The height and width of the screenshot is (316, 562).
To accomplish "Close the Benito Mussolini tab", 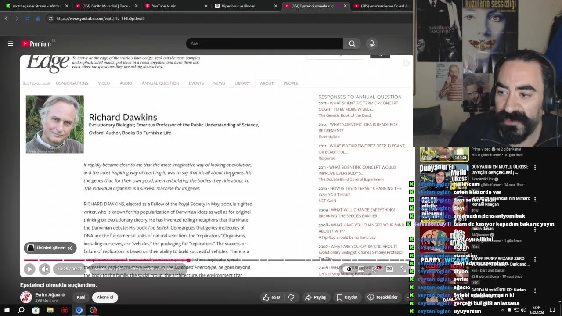I will (137, 6).
